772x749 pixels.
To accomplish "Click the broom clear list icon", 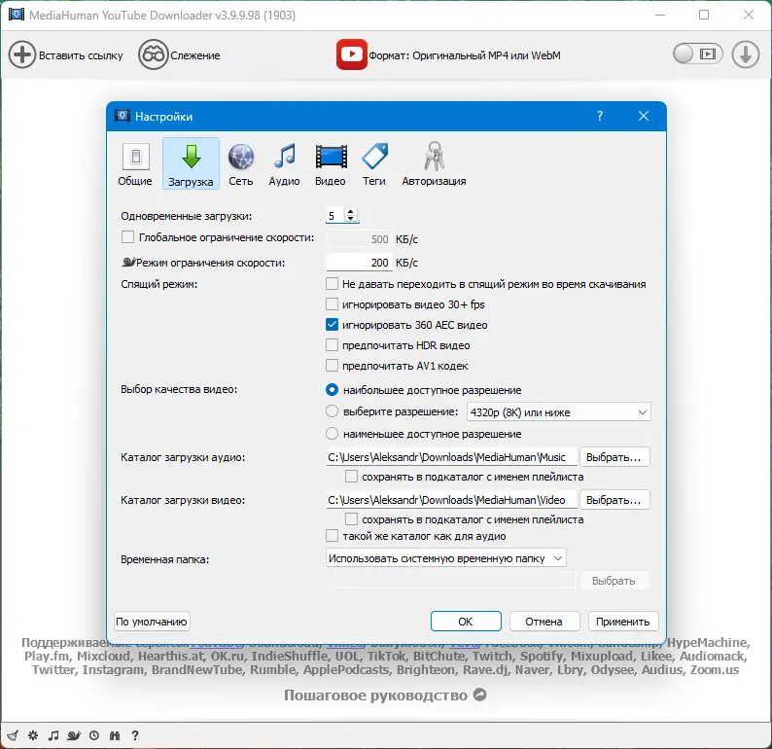I will (13, 735).
